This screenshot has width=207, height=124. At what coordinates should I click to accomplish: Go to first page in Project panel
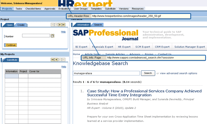(x=52, y=25)
